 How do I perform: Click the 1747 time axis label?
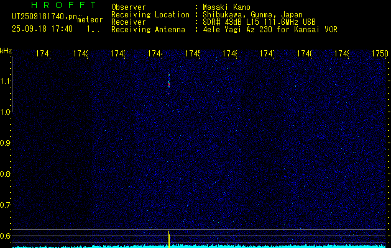tap(267, 53)
